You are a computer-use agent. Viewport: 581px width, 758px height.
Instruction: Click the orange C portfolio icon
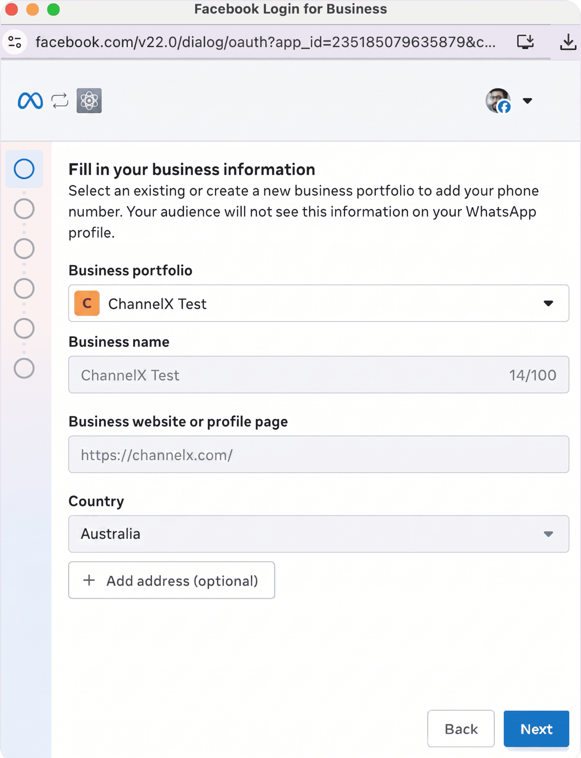[87, 303]
